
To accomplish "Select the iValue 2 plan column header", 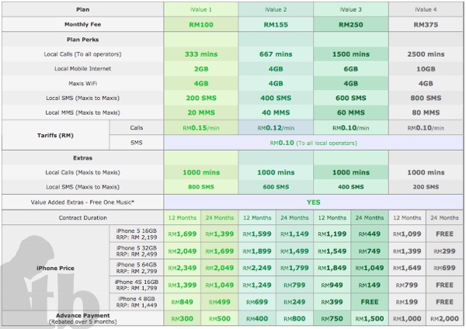I will [276, 9].
